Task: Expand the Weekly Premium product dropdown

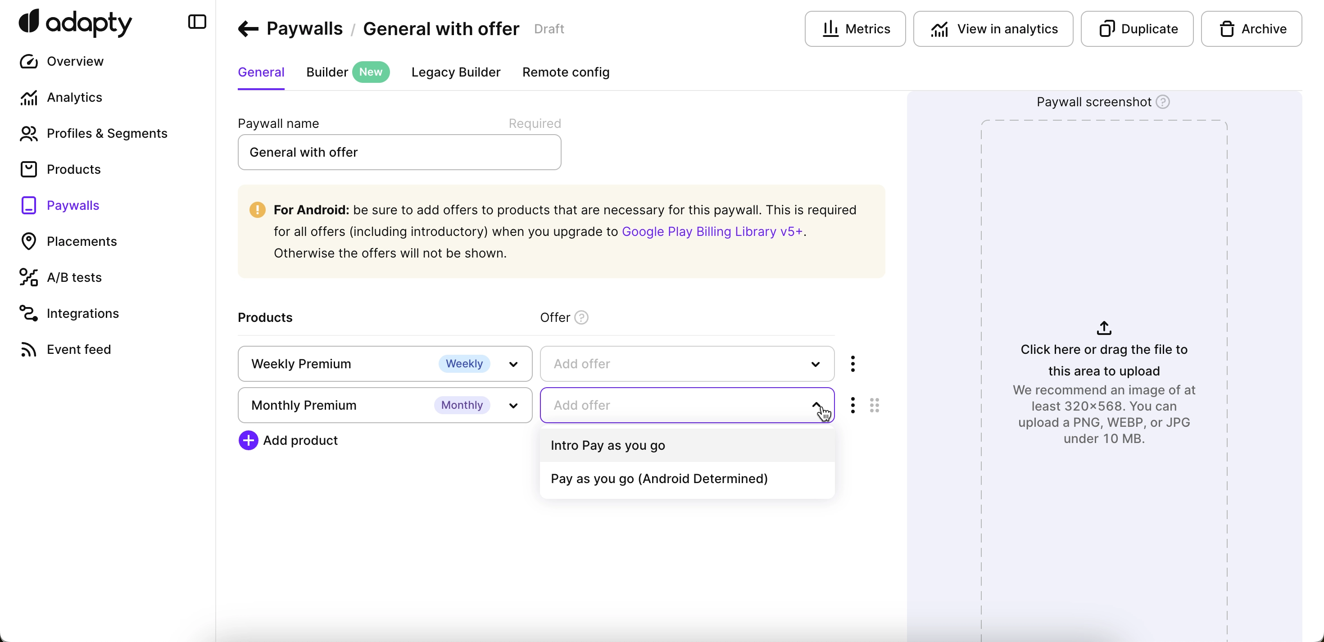Action: click(x=513, y=364)
